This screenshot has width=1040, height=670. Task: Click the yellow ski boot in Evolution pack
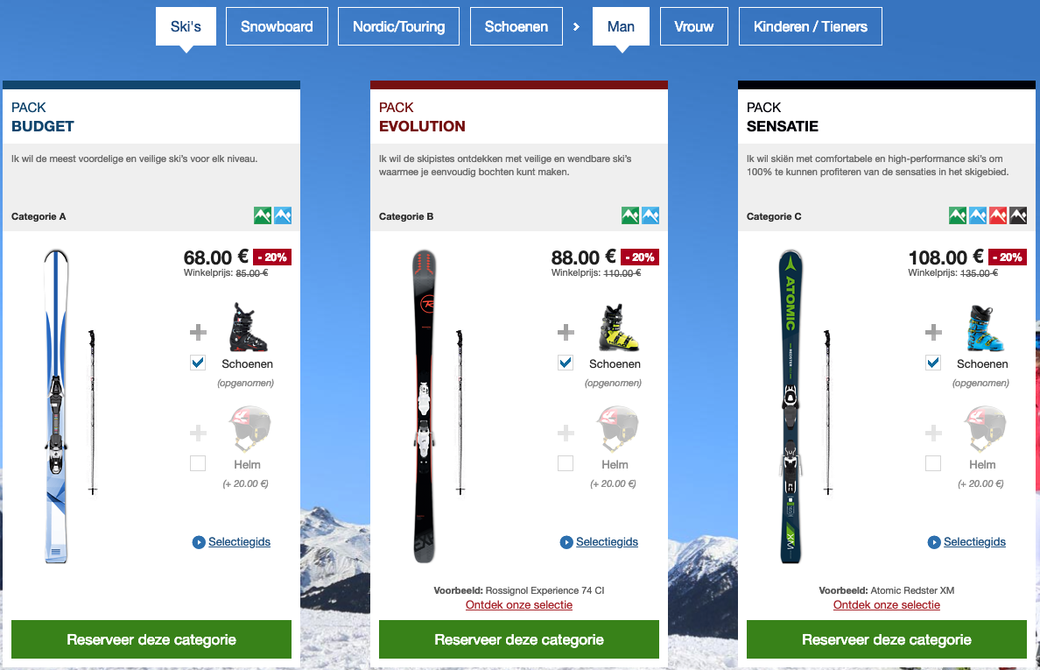click(x=618, y=327)
